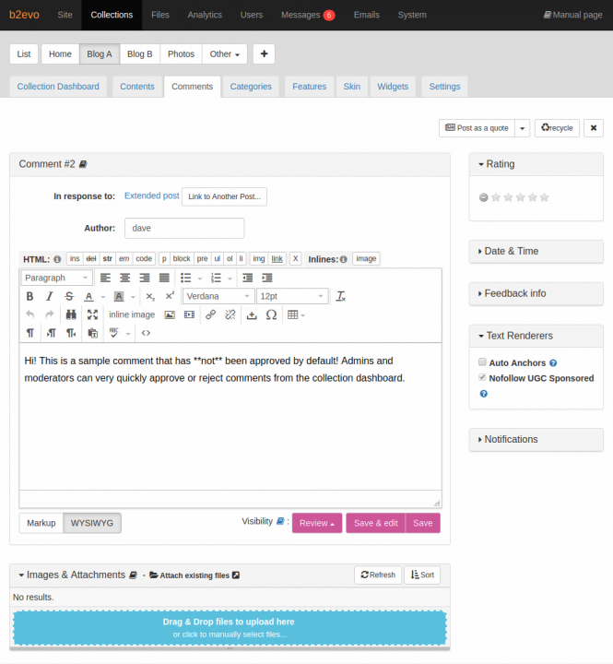Open the Verdana font family dropdown
This screenshot has width=613, height=664.
pyautogui.click(x=218, y=296)
